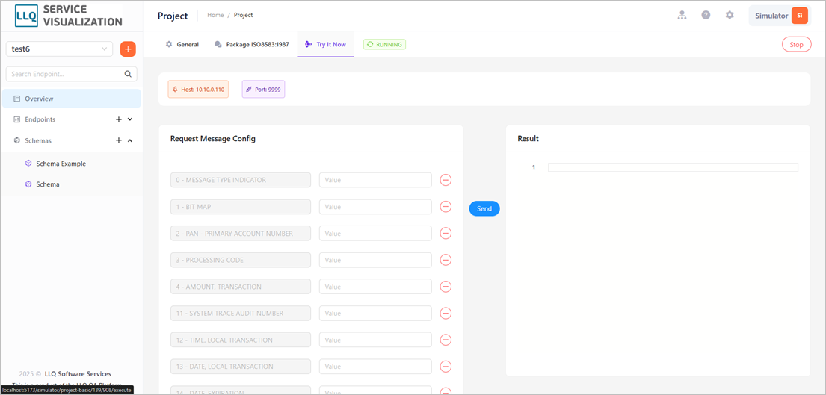Open the hierarchy diagram icon in header
826x395 pixels.
point(682,15)
